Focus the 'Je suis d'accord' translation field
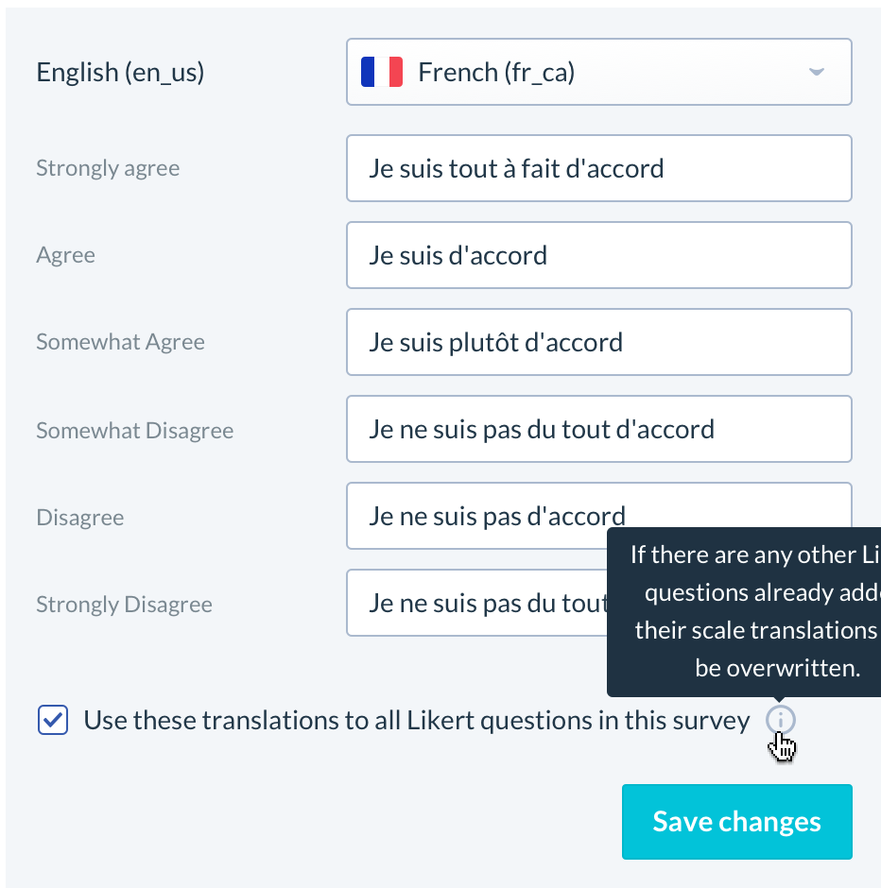Screen dimensions: 881x888 599,255
